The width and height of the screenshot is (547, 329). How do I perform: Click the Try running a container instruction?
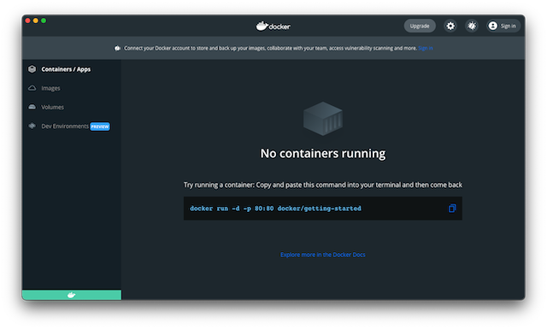[x=323, y=185]
